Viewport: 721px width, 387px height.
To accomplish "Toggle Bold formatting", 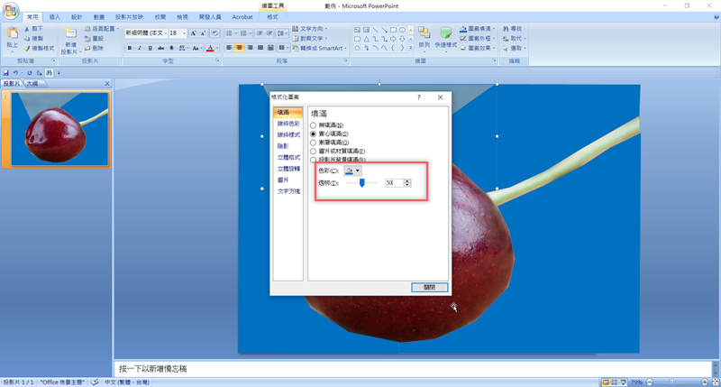I will pyautogui.click(x=130, y=48).
